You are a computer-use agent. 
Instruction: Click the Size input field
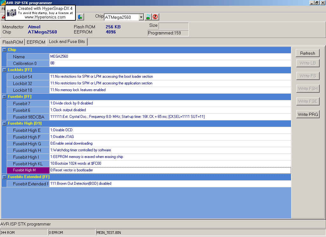click(x=174, y=26)
